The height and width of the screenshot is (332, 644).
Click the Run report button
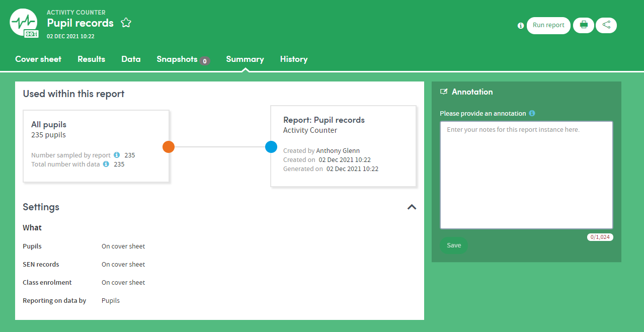(x=548, y=25)
